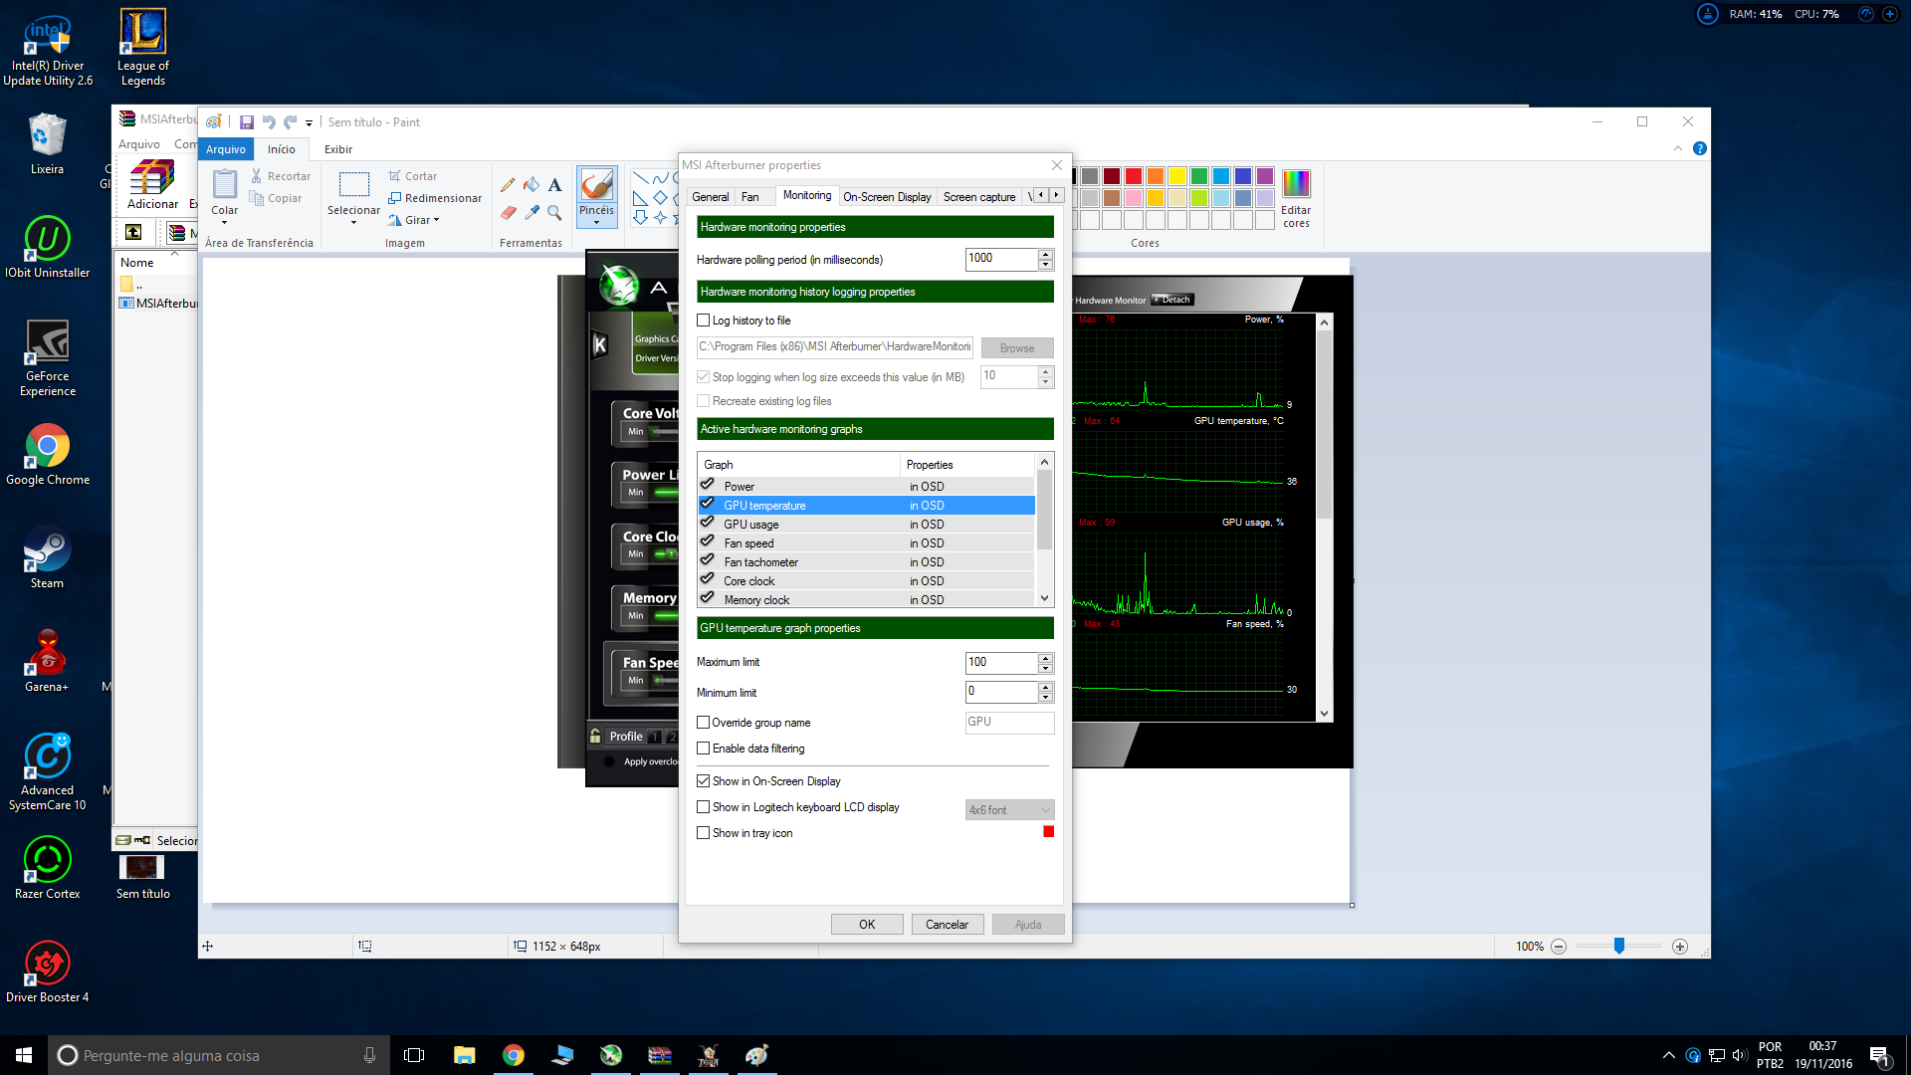Open League of Legends desktop shortcut

point(142,48)
